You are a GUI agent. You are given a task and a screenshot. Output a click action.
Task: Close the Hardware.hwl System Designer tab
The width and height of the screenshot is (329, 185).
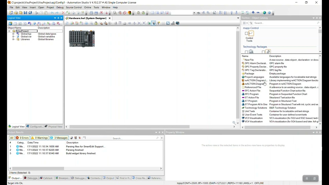tap(109, 18)
